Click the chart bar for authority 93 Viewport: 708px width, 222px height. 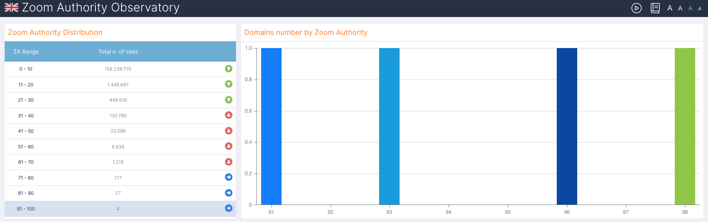coord(389,126)
